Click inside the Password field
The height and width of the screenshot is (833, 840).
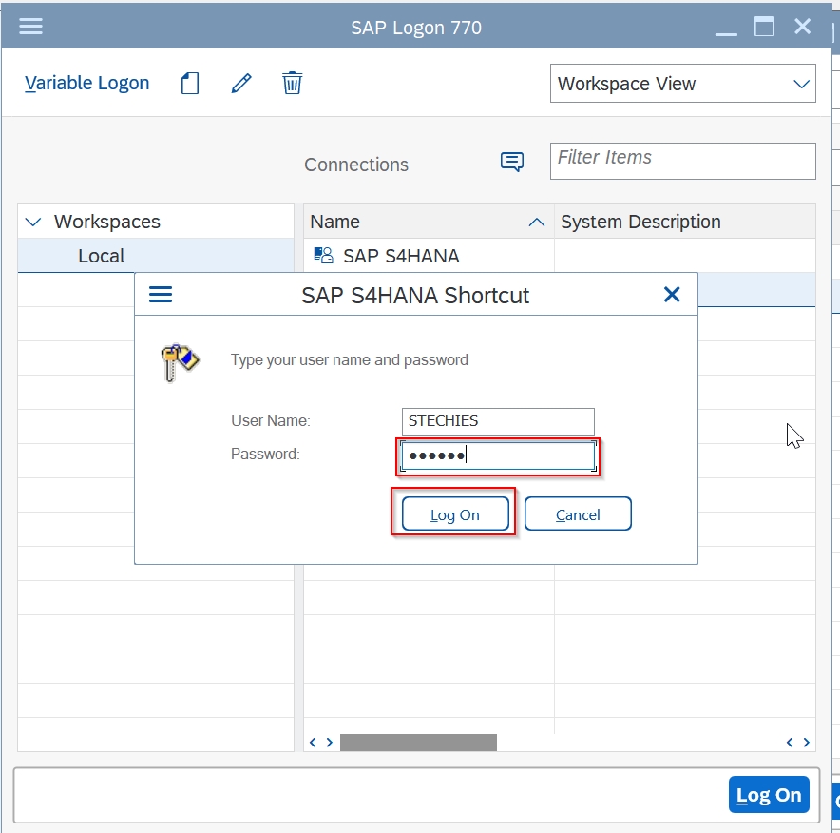click(x=497, y=455)
